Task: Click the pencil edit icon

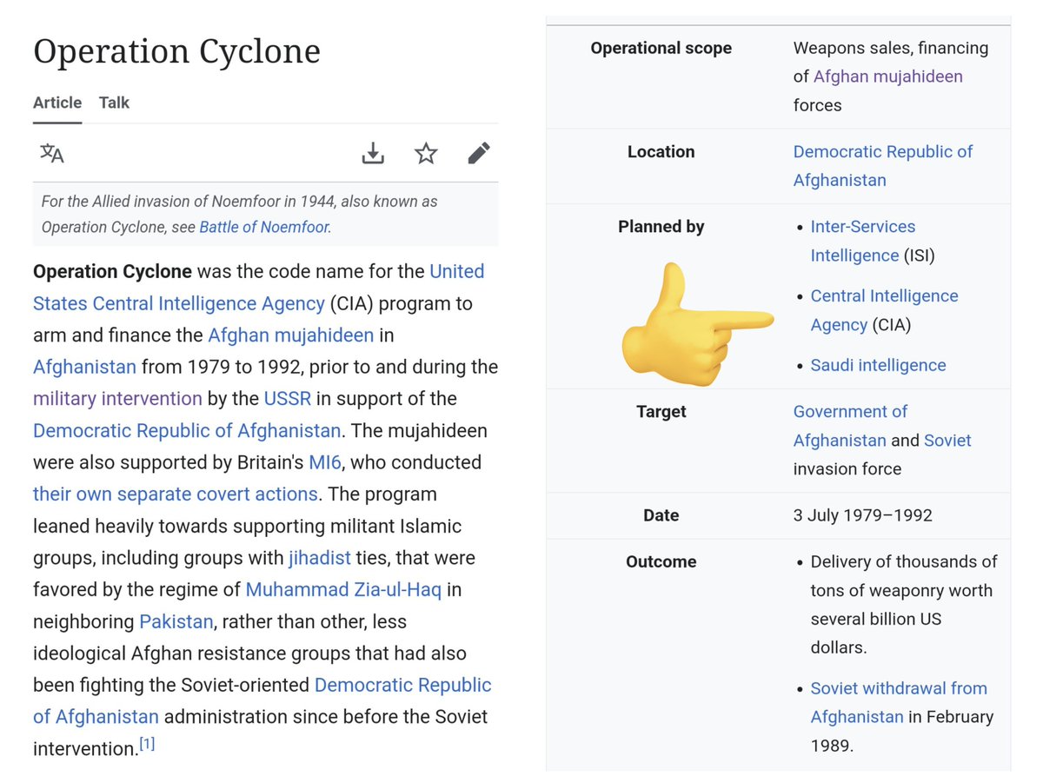Action: tap(479, 154)
